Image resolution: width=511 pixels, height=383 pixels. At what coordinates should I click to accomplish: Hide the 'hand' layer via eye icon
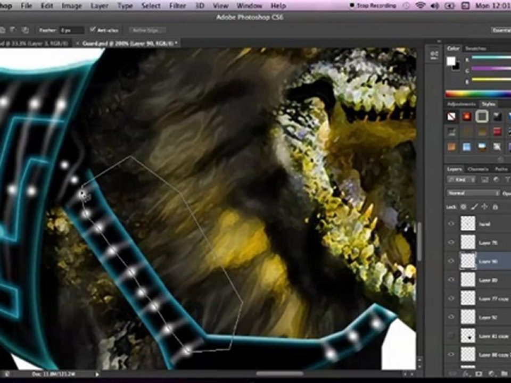tap(451, 224)
